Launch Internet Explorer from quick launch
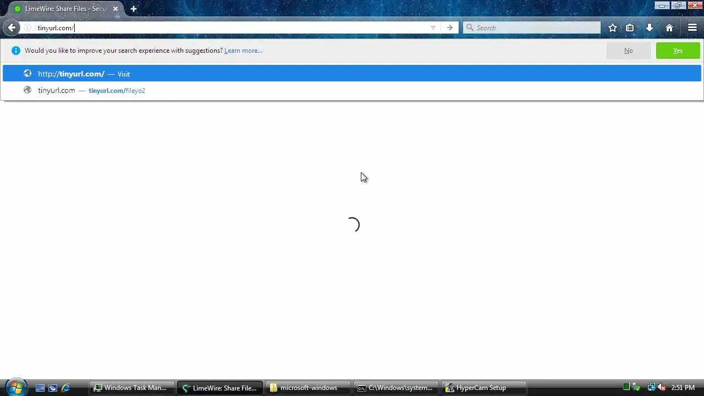Viewport: 704px width, 396px height. click(65, 388)
